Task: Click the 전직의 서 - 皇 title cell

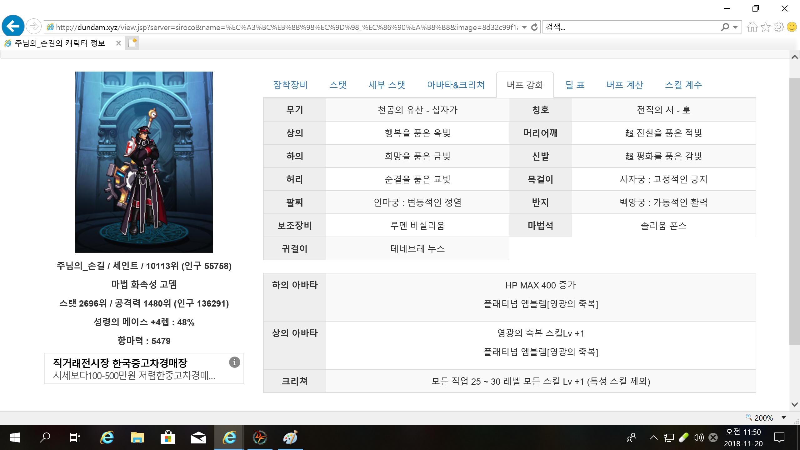Action: [664, 110]
